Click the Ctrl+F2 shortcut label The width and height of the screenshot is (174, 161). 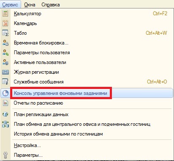coord(160,14)
